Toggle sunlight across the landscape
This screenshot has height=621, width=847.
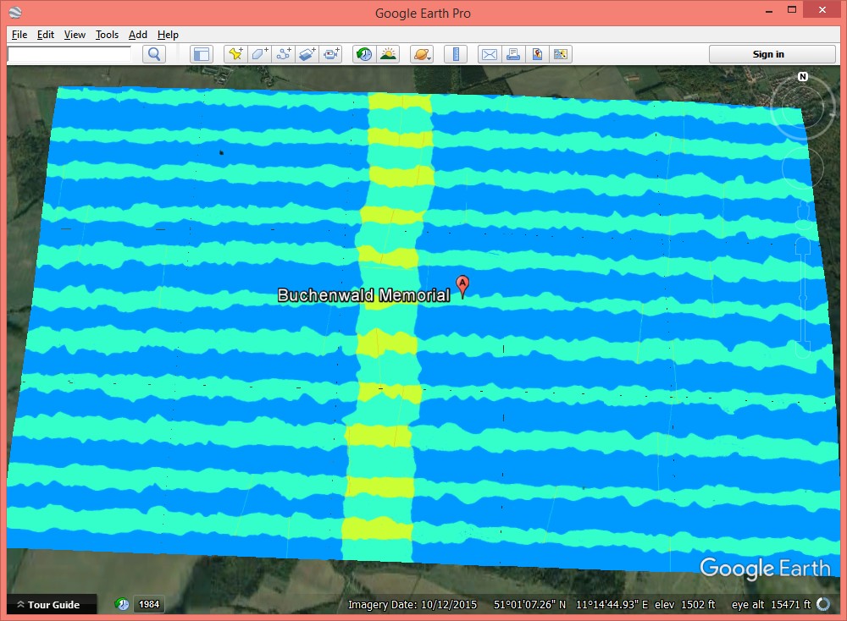tap(388, 54)
